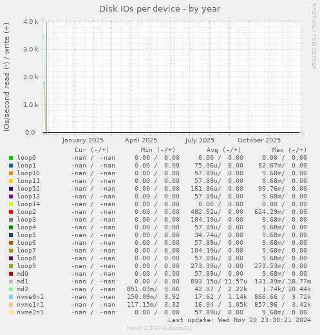Click the loop8 dark purple swatch
Viewport: 320px width, 335px height.
point(11,258)
